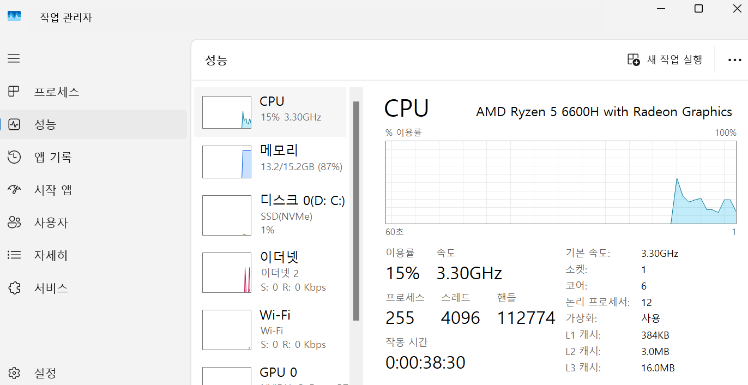Viewport: 748px width, 385px height.
Task: Open 설정 (Settings) gear icon
Action: coord(14,373)
